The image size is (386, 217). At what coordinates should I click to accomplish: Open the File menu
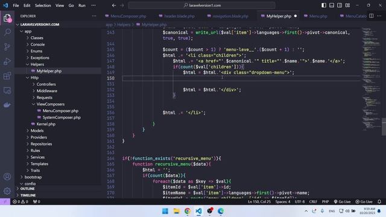coord(16,5)
